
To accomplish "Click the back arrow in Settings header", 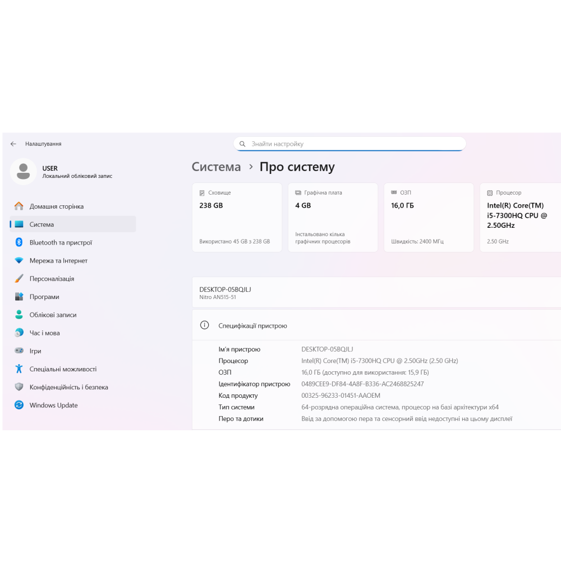I will pos(13,144).
